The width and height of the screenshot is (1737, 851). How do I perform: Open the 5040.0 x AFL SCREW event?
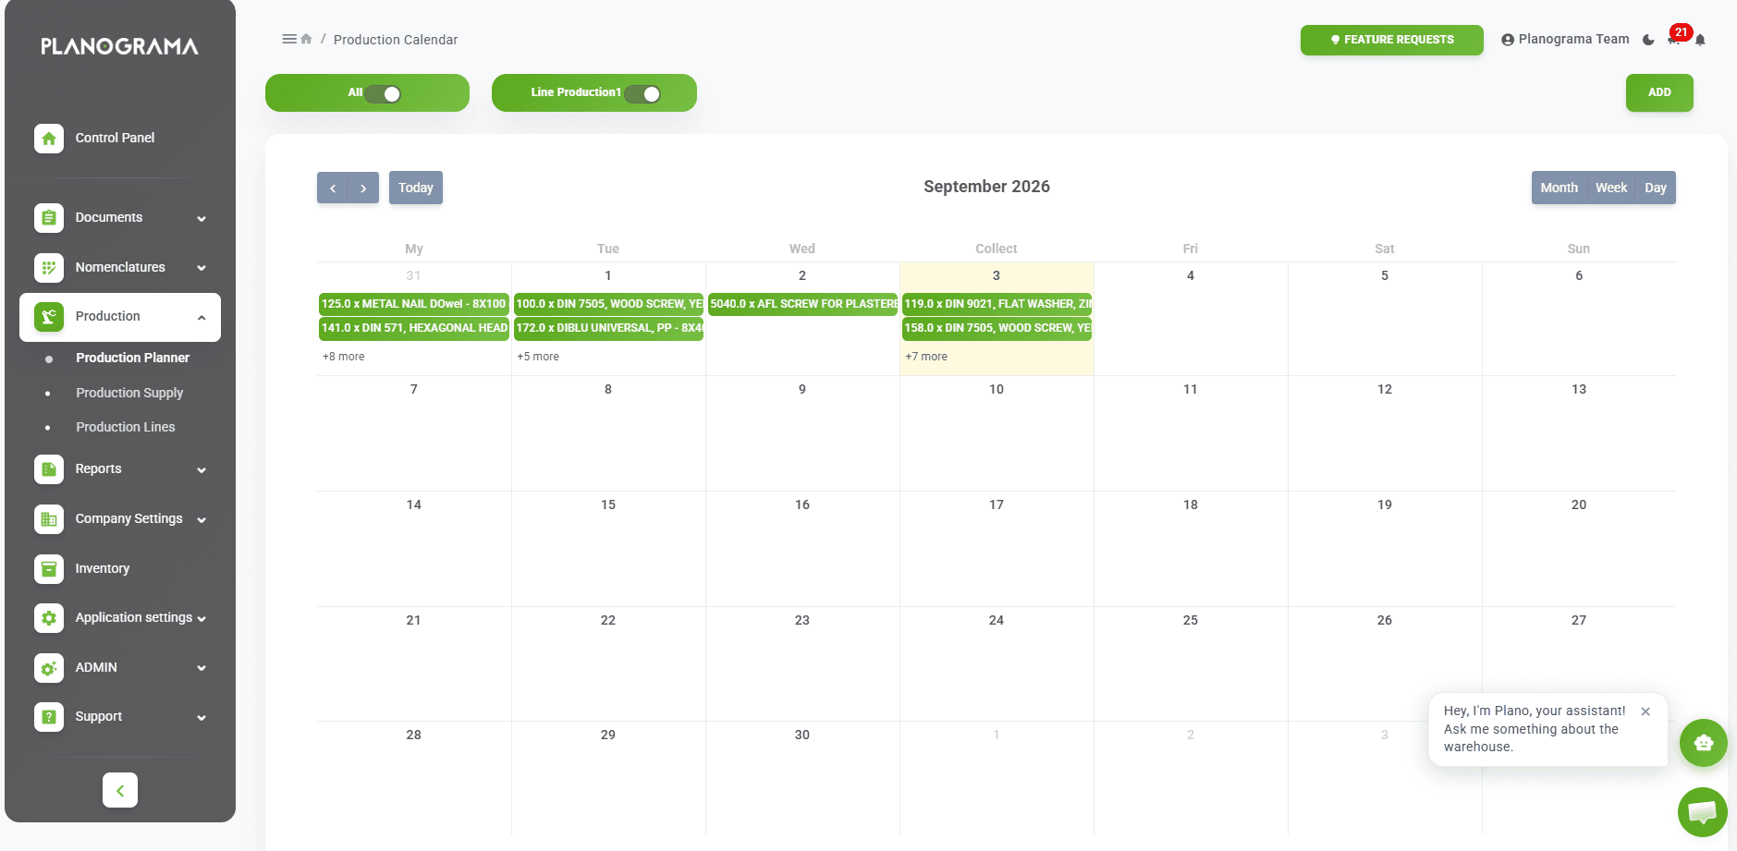click(x=803, y=304)
